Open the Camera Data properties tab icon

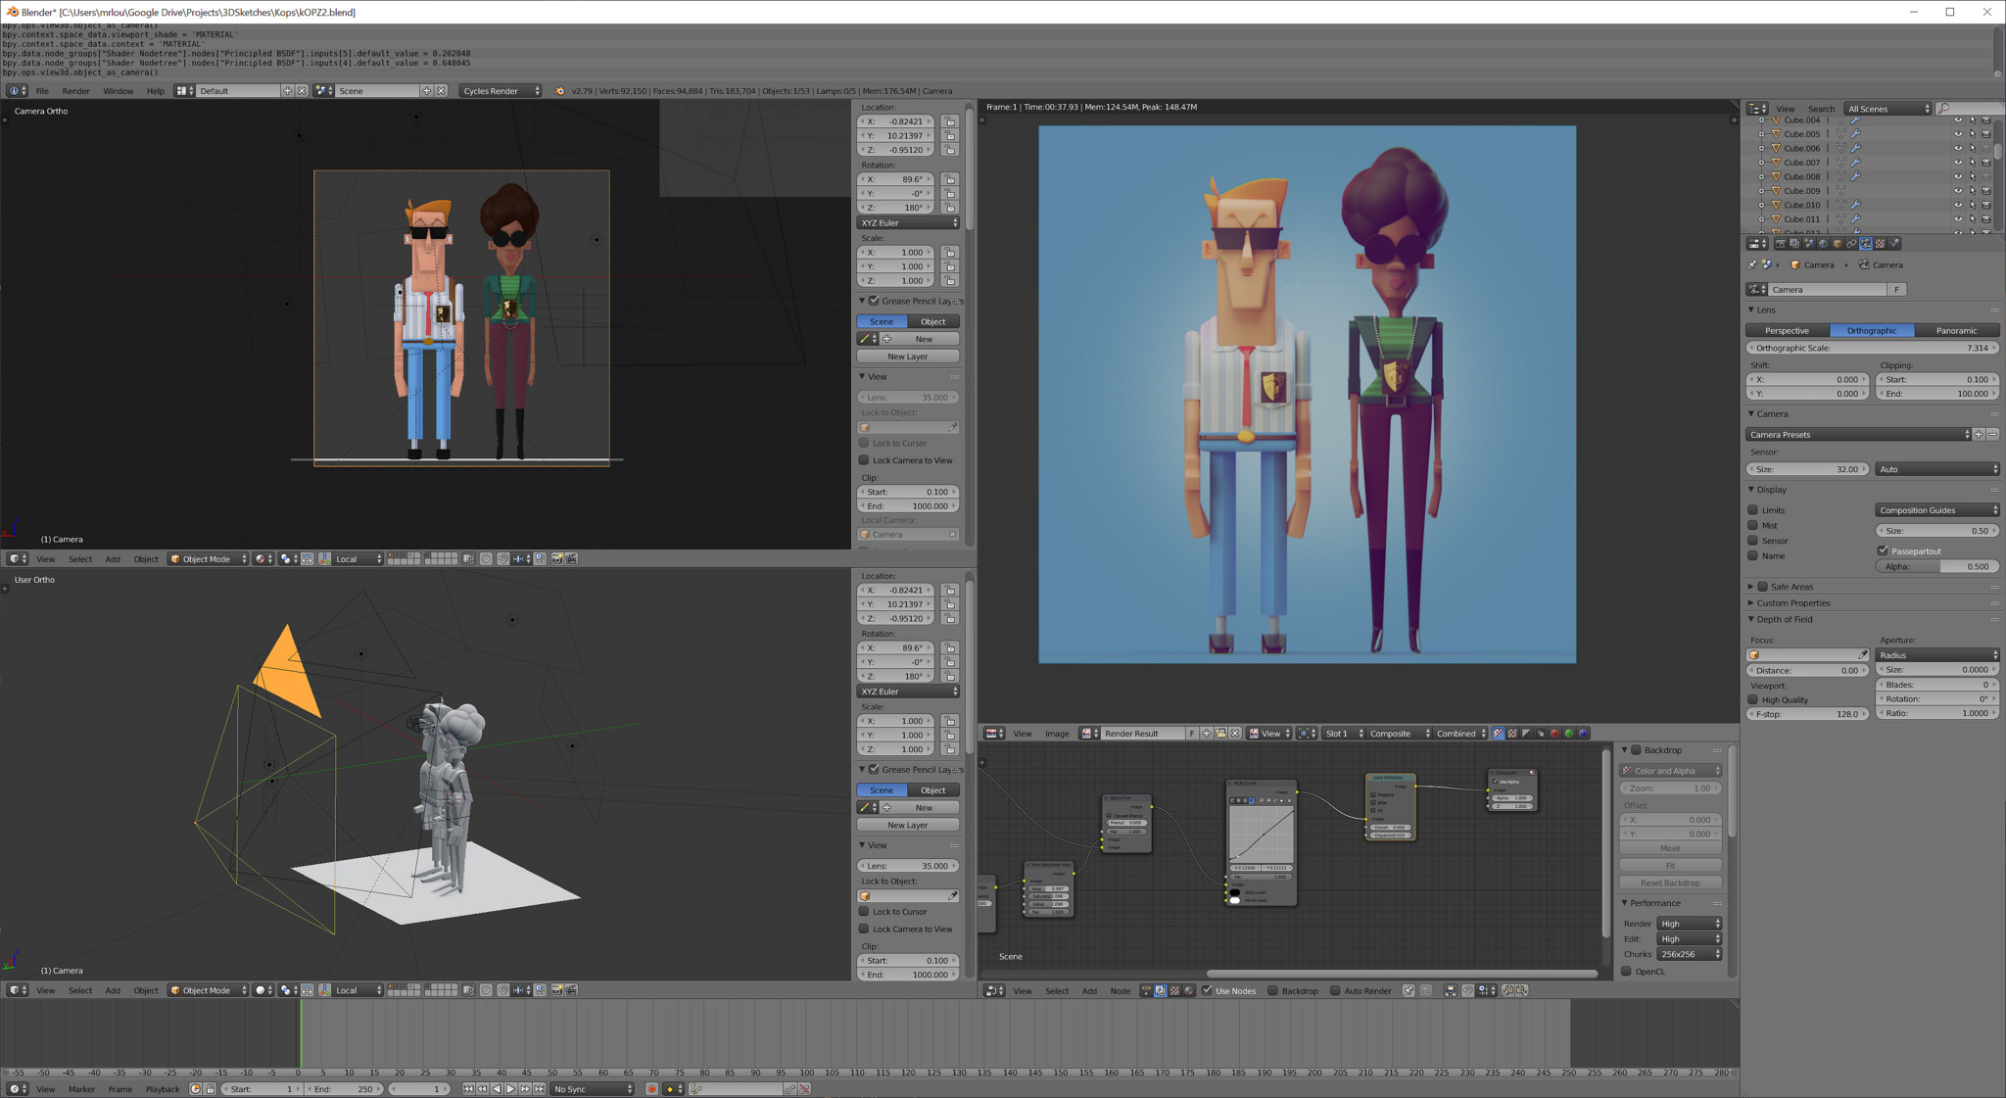[1866, 244]
